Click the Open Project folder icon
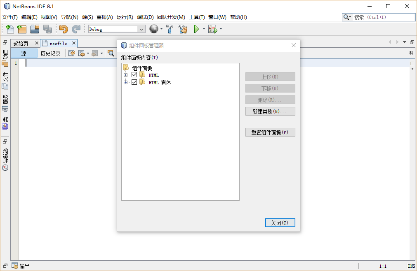Screen dimensions: 417x271 coord(35,29)
